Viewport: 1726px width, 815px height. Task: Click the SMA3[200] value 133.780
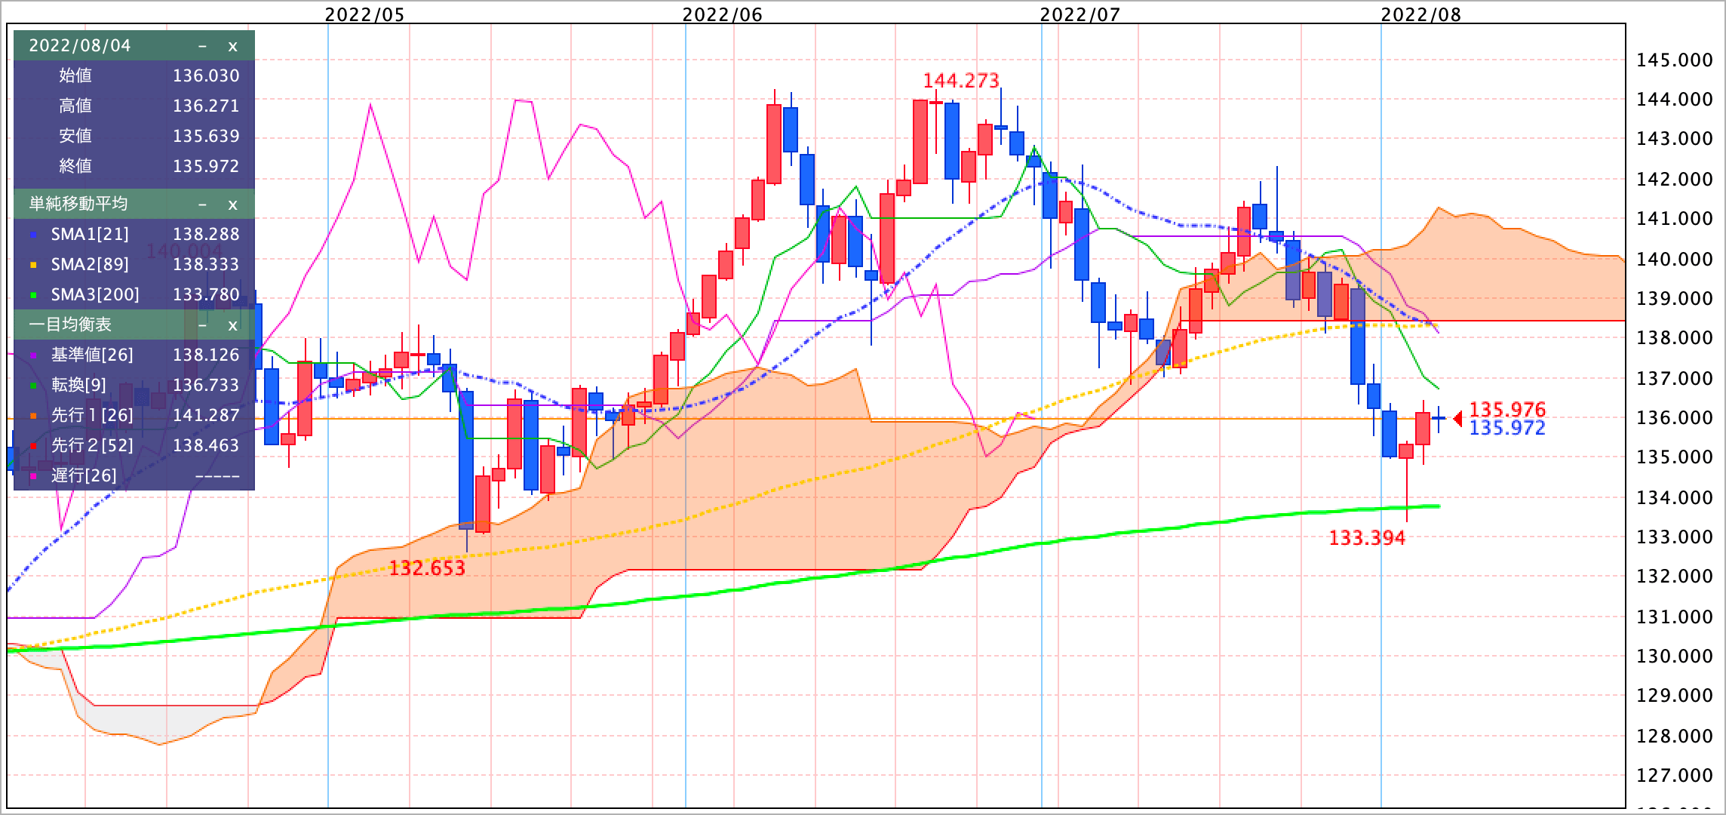206,294
